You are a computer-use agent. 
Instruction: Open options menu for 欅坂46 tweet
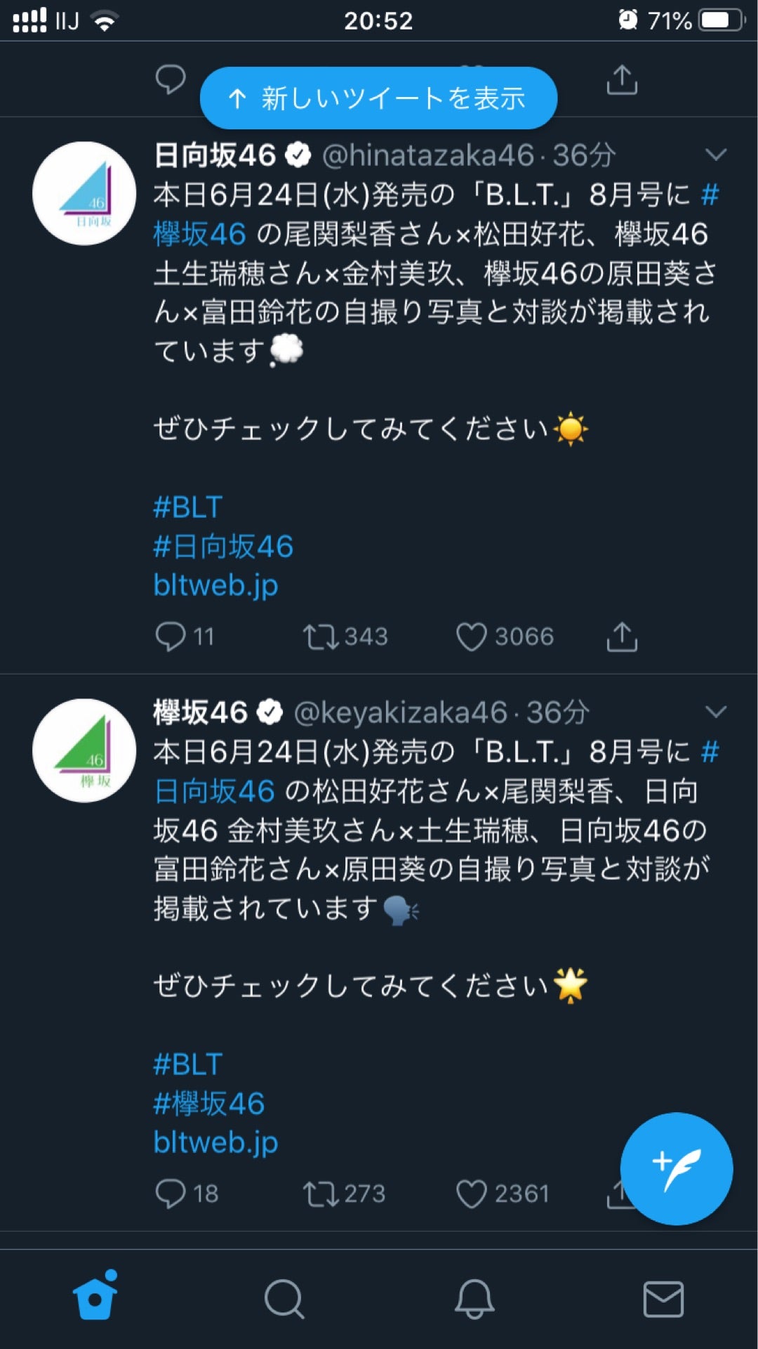[716, 710]
